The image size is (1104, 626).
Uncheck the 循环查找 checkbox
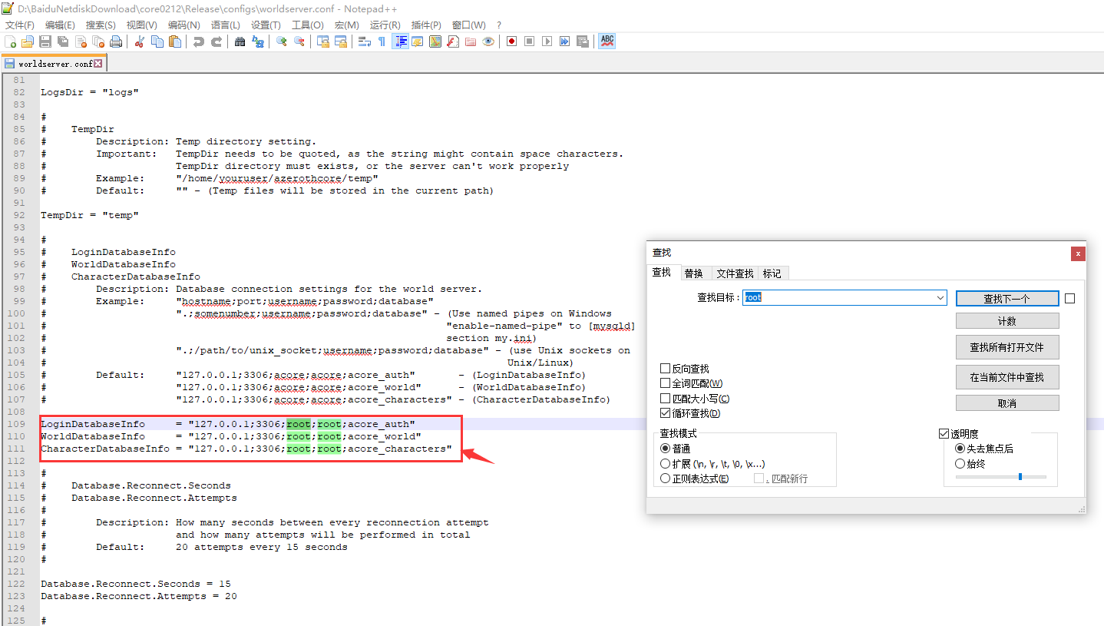(666, 413)
